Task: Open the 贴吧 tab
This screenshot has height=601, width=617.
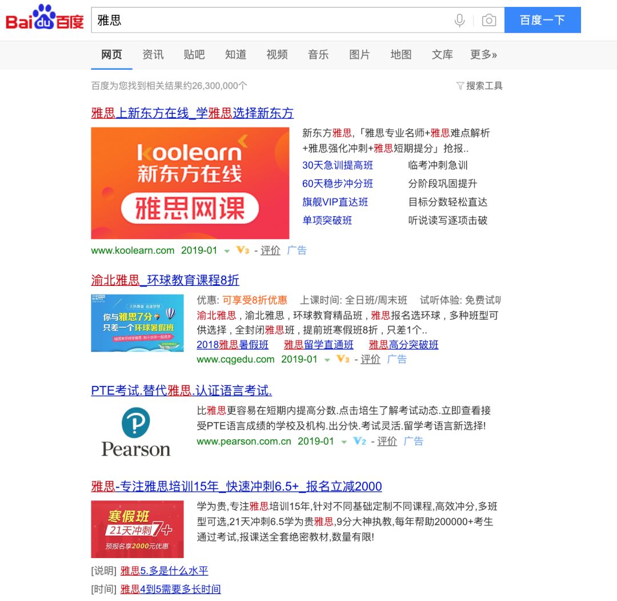Action: tap(194, 54)
